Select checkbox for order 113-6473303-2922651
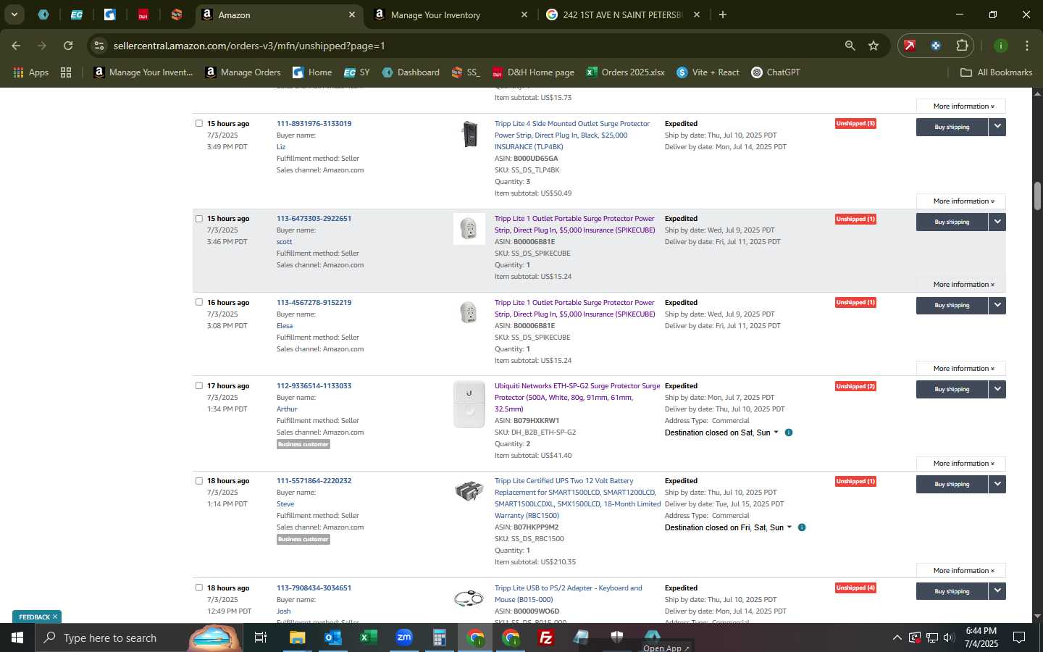This screenshot has width=1043, height=652. click(x=199, y=218)
